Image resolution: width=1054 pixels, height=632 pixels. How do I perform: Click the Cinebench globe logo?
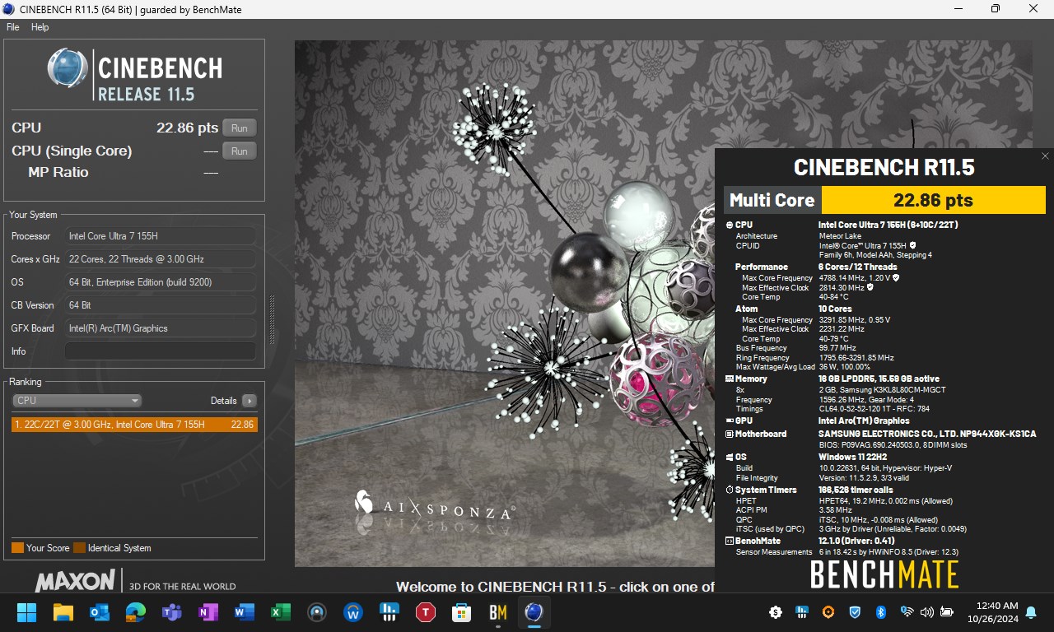(68, 68)
